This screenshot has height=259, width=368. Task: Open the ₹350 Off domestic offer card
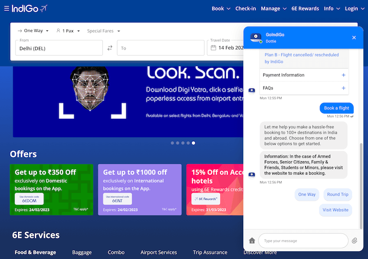point(52,189)
